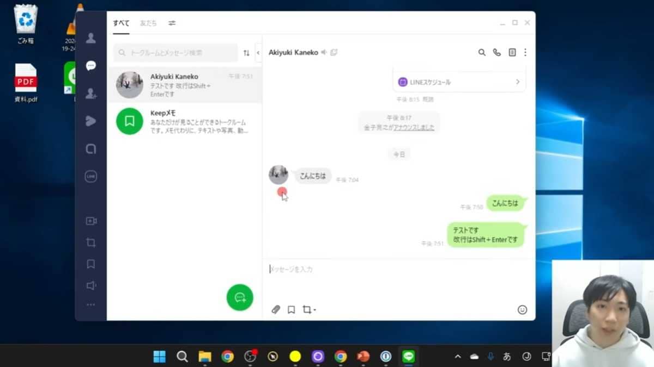The height and width of the screenshot is (367, 654).
Task: Collapse the chat list panel arrow
Action: [x=258, y=53]
